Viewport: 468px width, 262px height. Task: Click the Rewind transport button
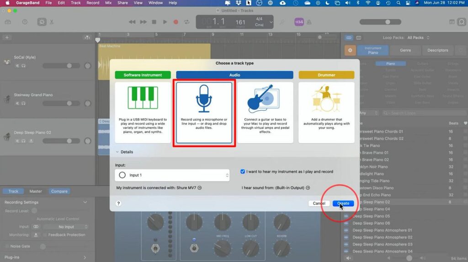click(x=132, y=22)
